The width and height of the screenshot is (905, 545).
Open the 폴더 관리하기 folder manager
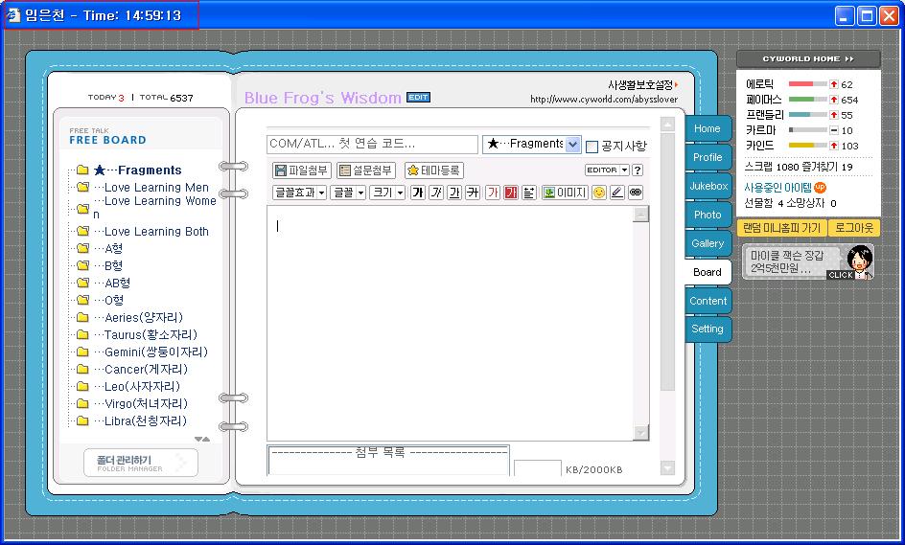point(140,463)
